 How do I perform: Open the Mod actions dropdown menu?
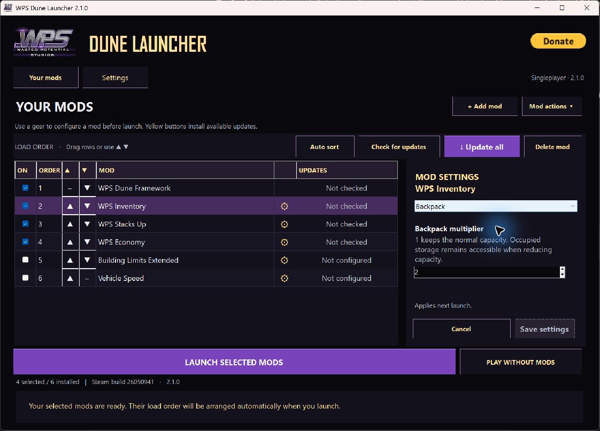[551, 106]
